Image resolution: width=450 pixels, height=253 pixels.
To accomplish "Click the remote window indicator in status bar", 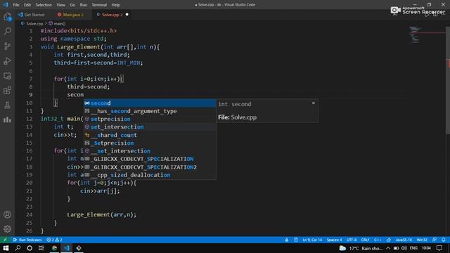I will point(5,240).
